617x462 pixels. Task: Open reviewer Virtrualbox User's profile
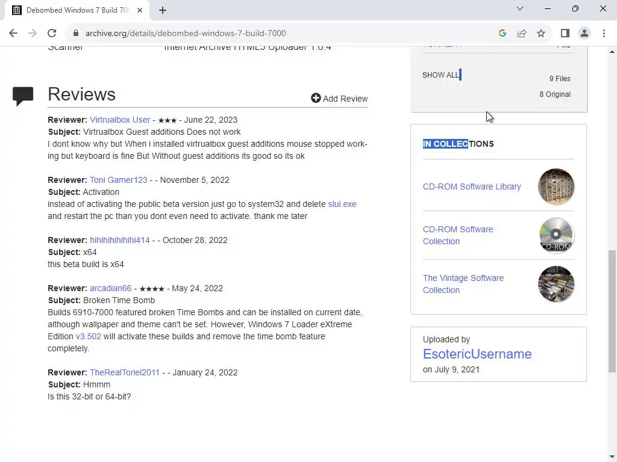tap(120, 120)
